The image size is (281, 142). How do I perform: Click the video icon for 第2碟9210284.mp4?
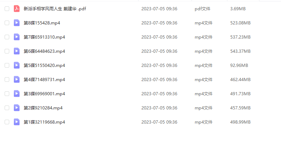click(x=17, y=108)
